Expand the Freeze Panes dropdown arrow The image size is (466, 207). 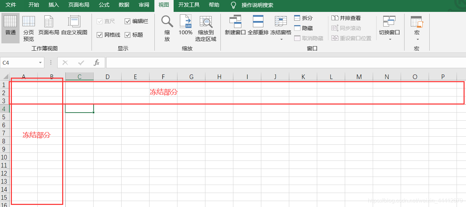tap(281, 40)
